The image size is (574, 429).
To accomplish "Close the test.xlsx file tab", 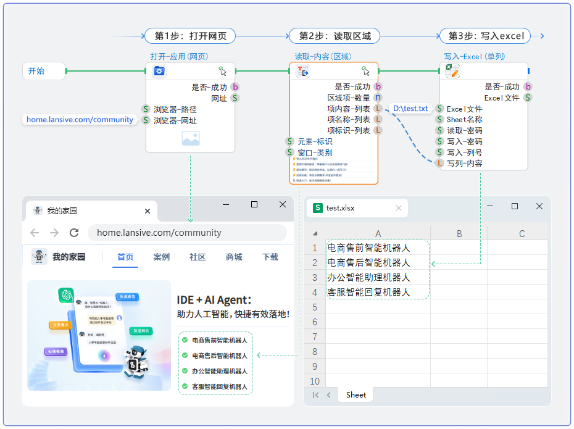I will (399, 208).
